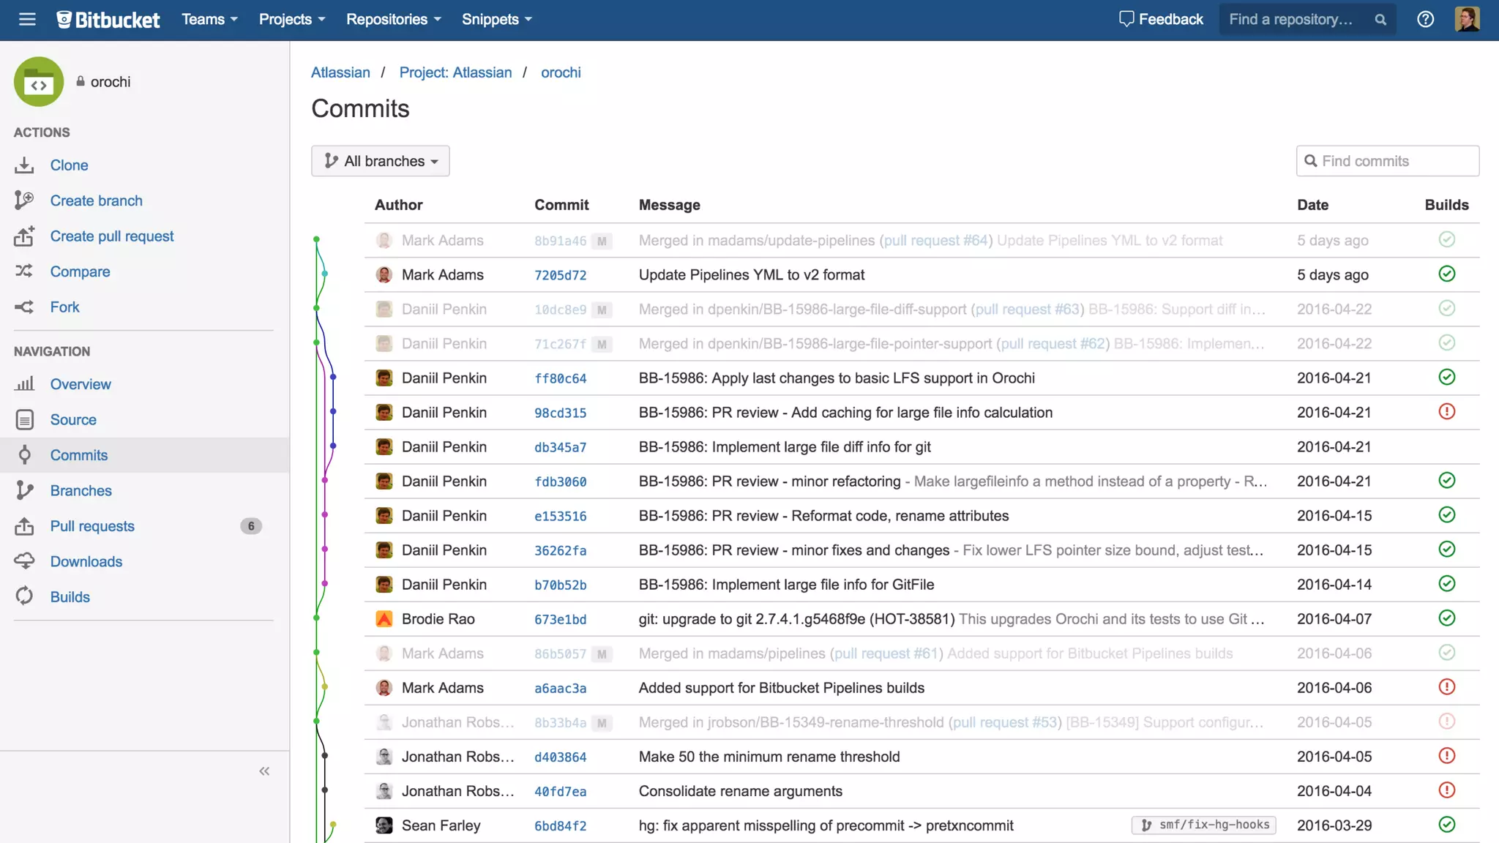Click the Fork icon in Actions
The image size is (1499, 843).
click(24, 307)
